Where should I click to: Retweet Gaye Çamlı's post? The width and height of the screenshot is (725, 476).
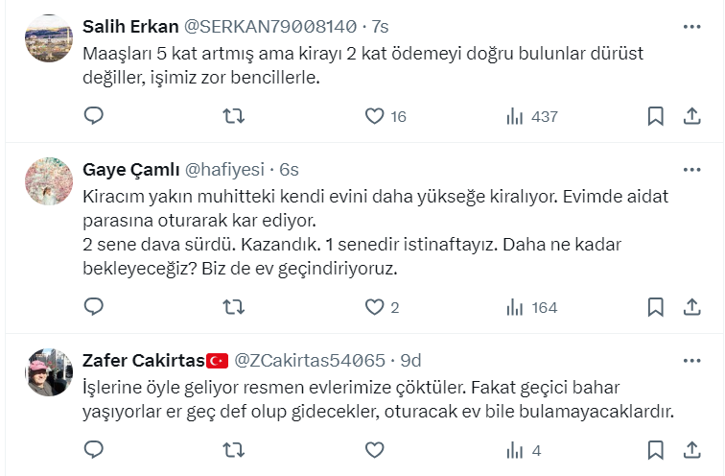234,307
